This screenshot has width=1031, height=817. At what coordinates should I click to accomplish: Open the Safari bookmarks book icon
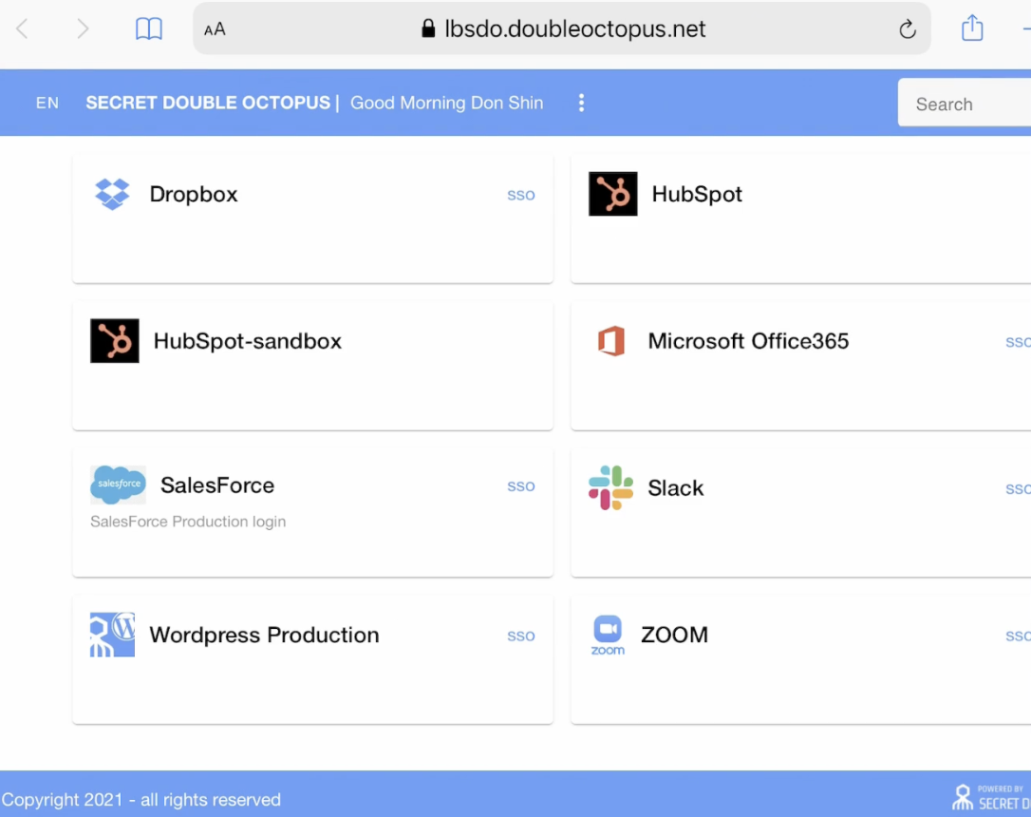[x=149, y=28]
